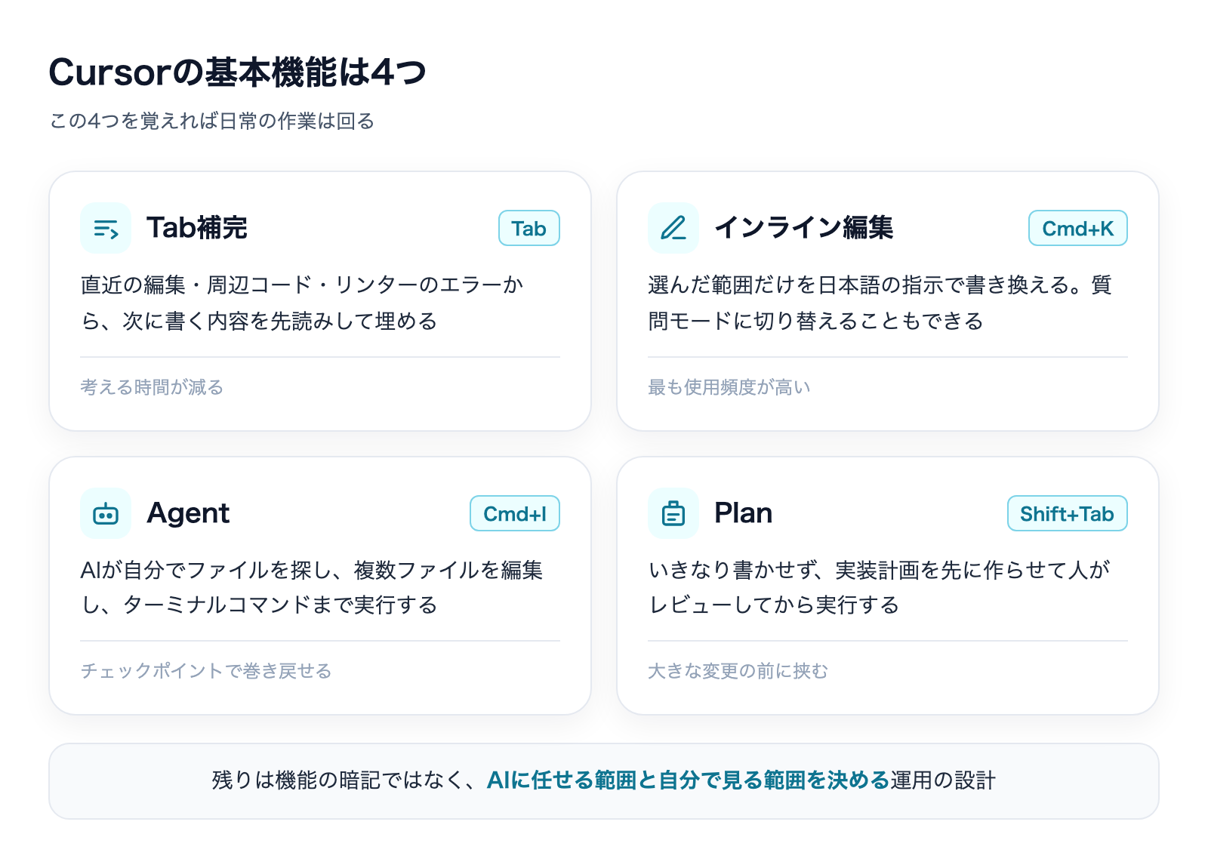Open the Plan card title

[x=744, y=513]
